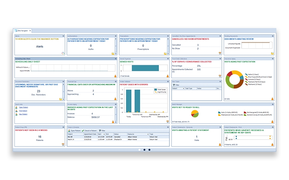Maximize the Alerts panel via header button
This screenshot has width=289, height=180.
[63, 36]
